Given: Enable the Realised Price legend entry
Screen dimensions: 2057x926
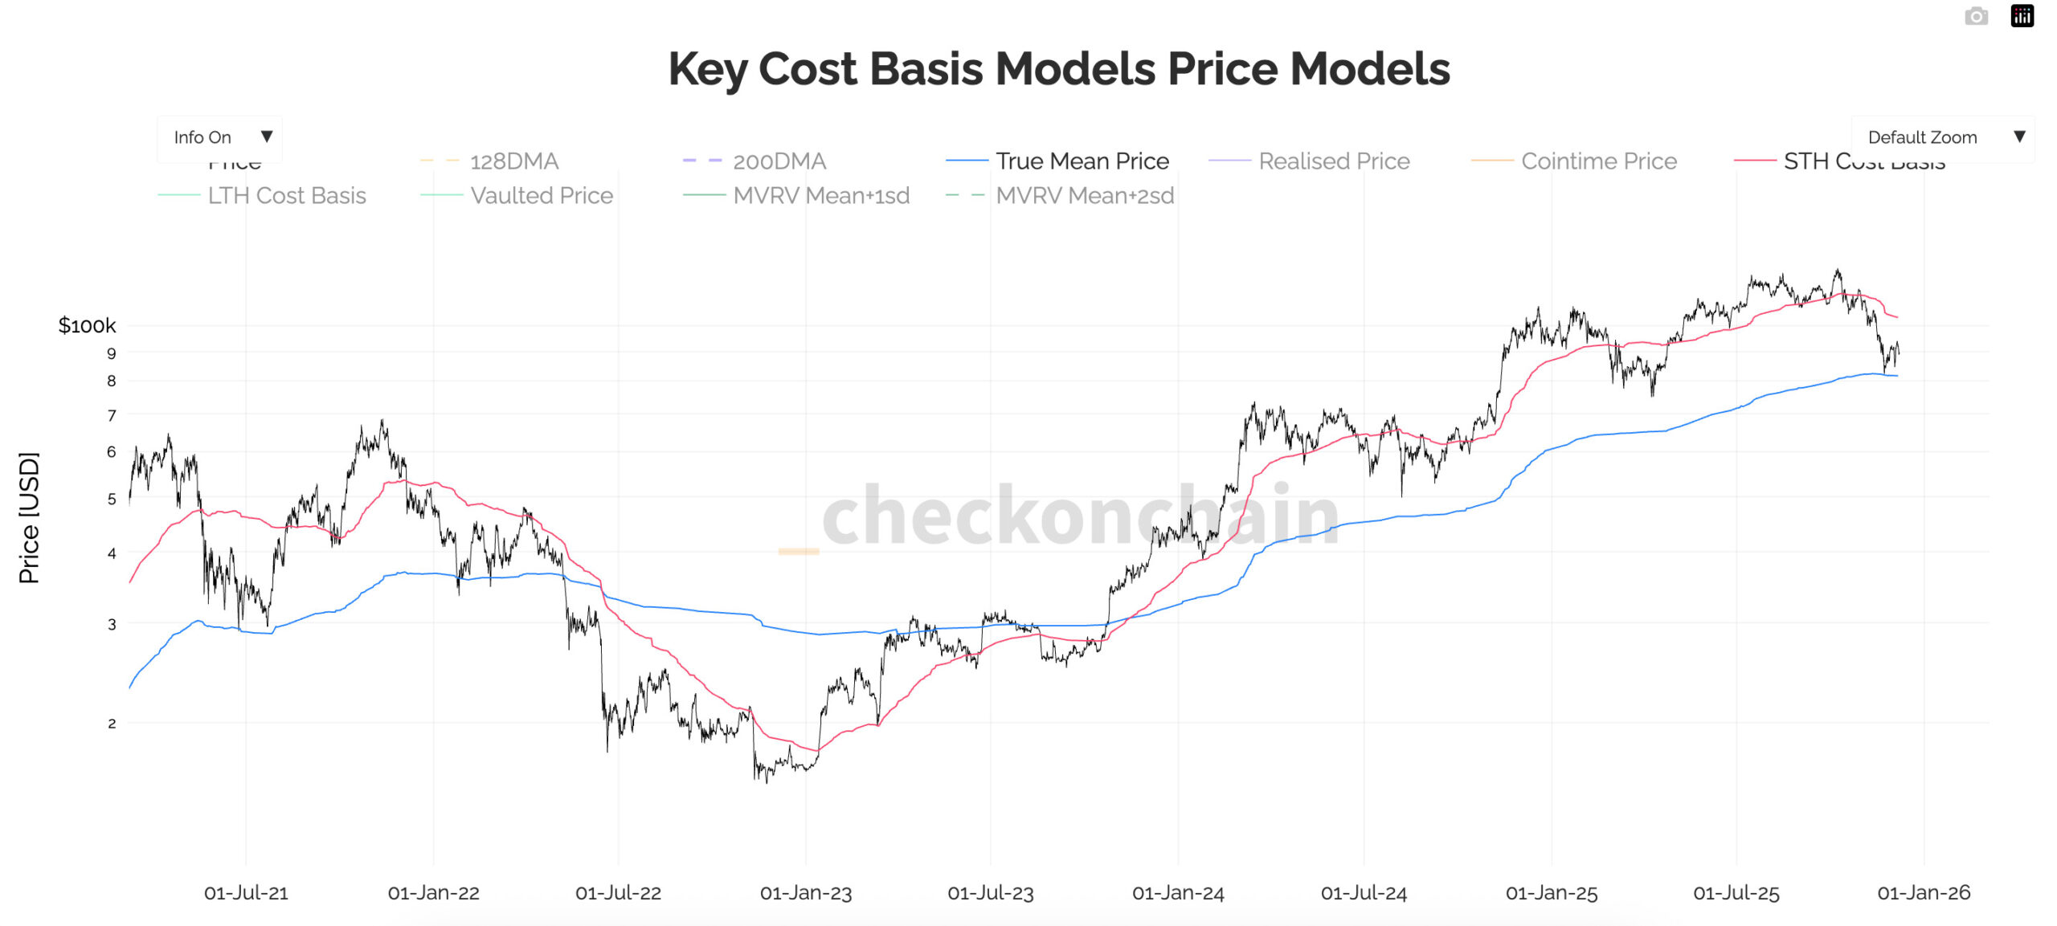Looking at the screenshot, I should coord(1334,161).
